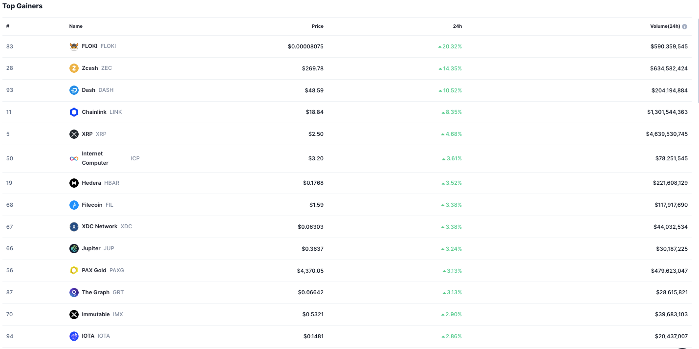Open the Jupiter coin page link
699x349 pixels.
click(x=91, y=248)
